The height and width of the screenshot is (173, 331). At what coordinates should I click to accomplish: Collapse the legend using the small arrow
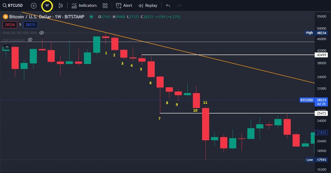pos(7,47)
